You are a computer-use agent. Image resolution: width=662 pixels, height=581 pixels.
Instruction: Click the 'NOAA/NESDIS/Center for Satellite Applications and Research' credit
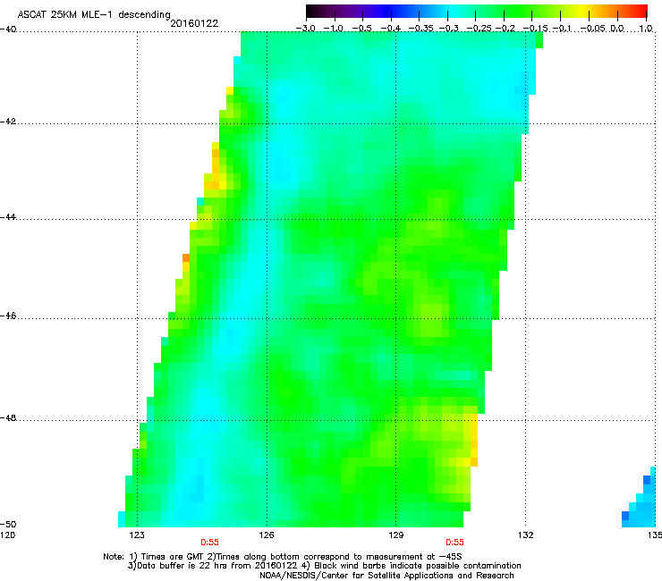click(x=386, y=576)
